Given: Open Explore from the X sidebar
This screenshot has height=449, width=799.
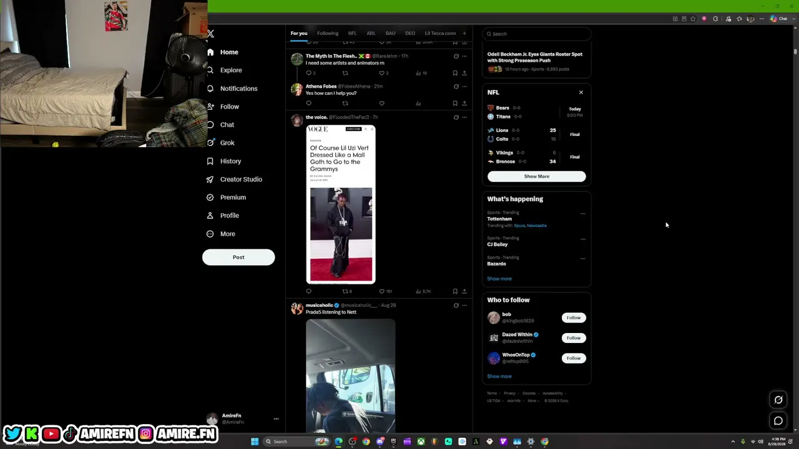Looking at the screenshot, I should [x=225, y=70].
